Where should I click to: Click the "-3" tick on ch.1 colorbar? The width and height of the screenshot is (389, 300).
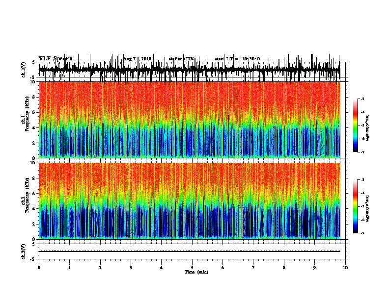pyautogui.click(x=362, y=99)
